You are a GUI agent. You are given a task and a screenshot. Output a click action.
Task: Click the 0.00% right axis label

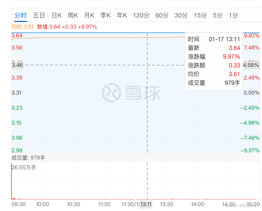251,93
